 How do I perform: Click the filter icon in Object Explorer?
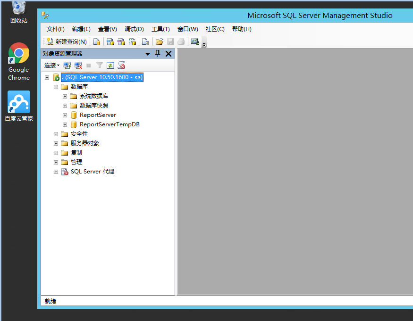99,65
